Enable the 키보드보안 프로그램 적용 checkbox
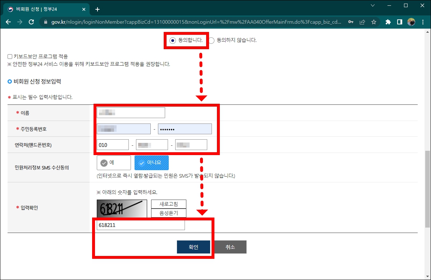The width and height of the screenshot is (431, 280). (x=9, y=56)
